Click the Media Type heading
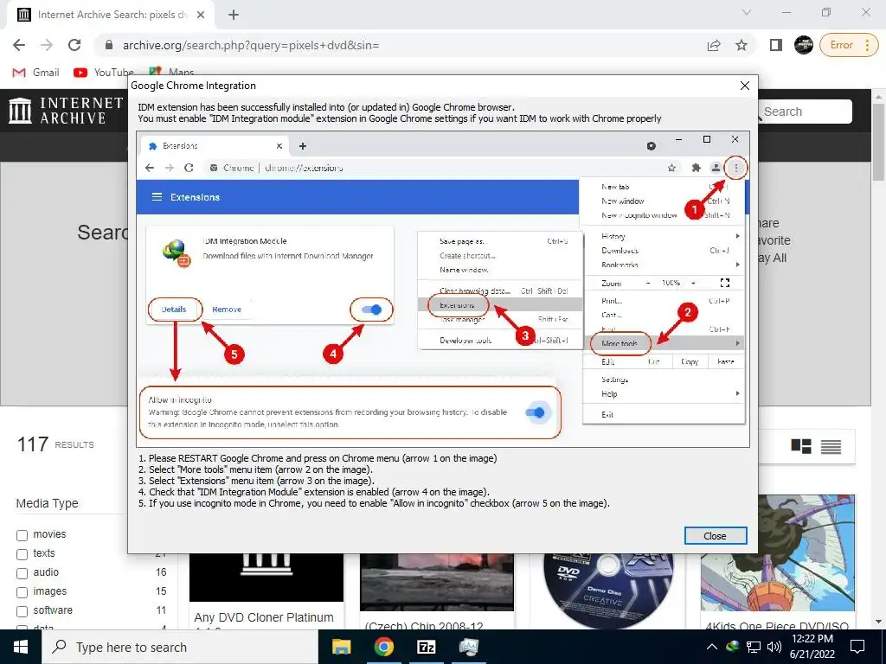Image resolution: width=886 pixels, height=664 pixels. tap(47, 503)
